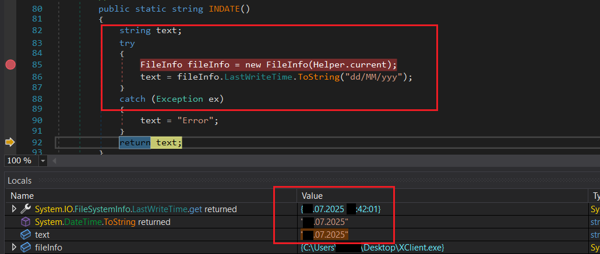This screenshot has width=600, height=254.
Task: Click the blue icon beside the text variable
Action: (25, 234)
